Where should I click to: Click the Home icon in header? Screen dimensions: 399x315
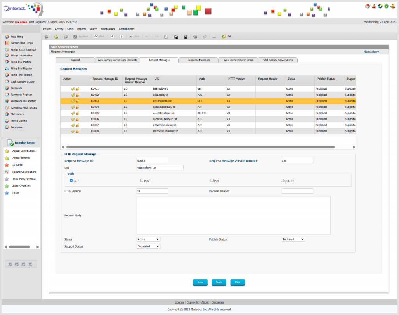[367, 6]
